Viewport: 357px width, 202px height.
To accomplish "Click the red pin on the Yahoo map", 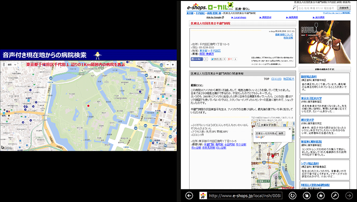I will point(273,156).
